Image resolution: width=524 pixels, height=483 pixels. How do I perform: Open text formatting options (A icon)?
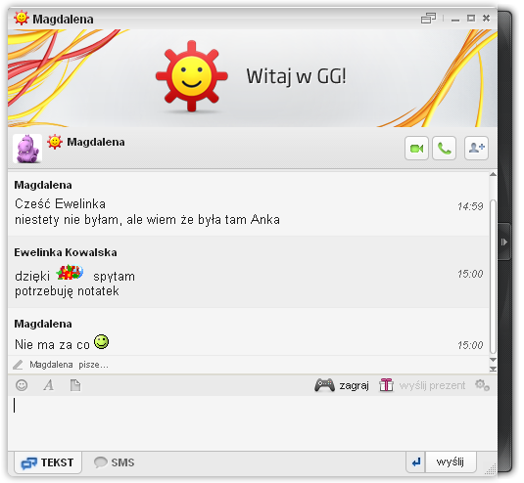point(48,385)
